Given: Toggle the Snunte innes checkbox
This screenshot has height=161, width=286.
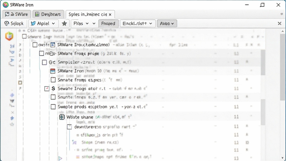Looking at the screenshot, I should coord(53,97).
